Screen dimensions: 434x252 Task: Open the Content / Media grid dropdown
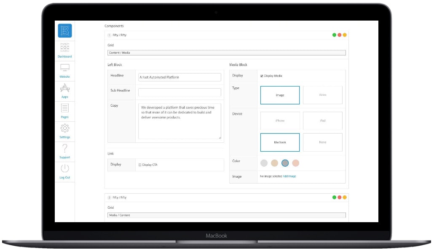pos(225,52)
